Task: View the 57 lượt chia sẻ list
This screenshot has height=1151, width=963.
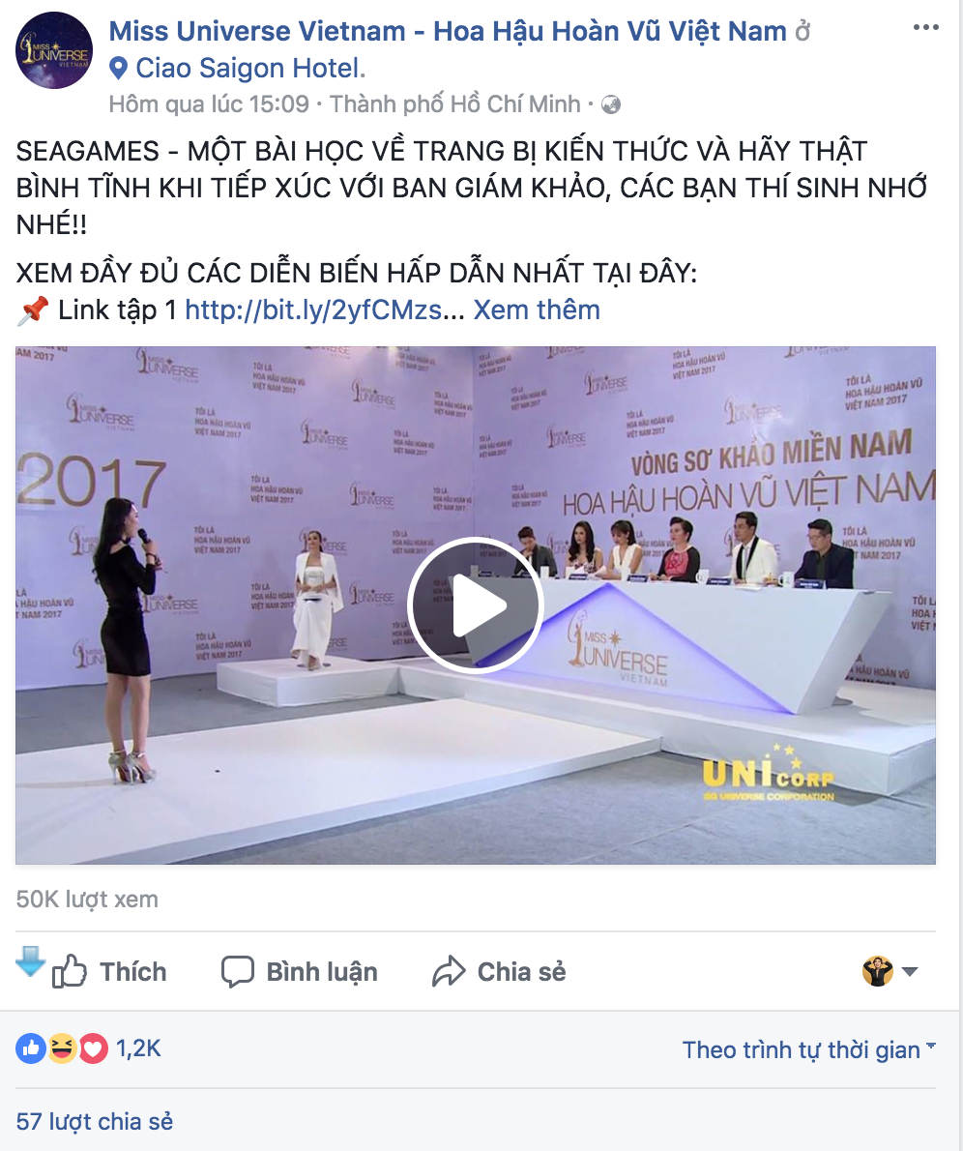Action: [95, 1121]
